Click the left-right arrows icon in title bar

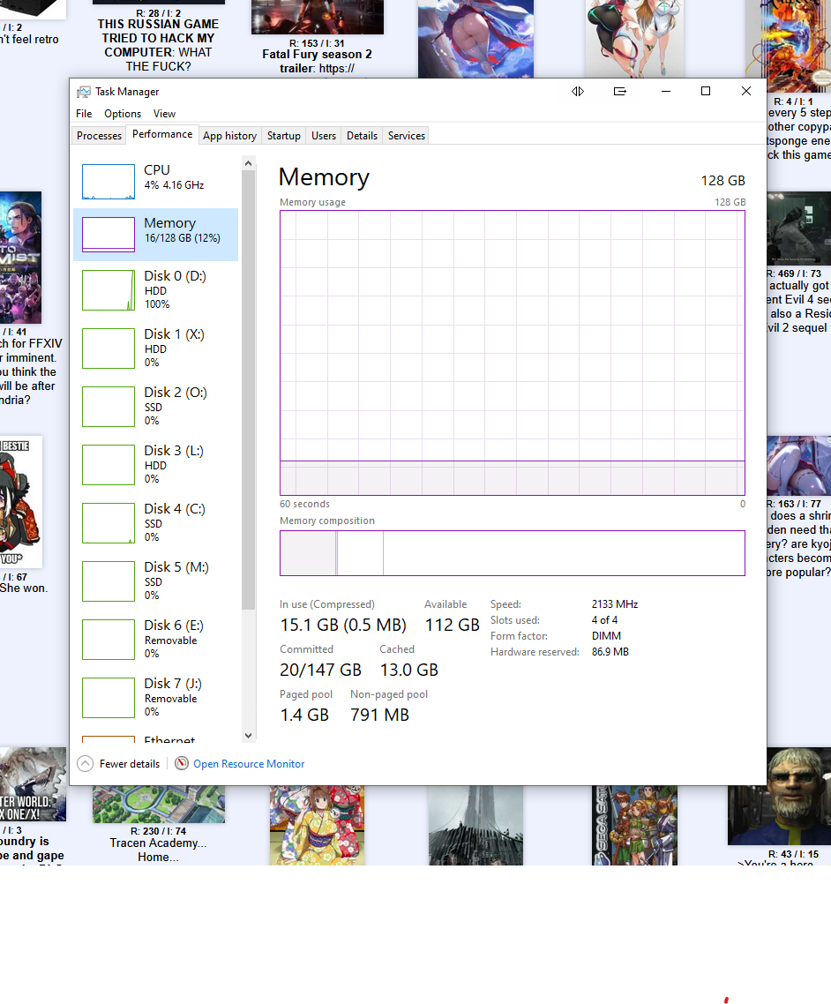click(578, 92)
